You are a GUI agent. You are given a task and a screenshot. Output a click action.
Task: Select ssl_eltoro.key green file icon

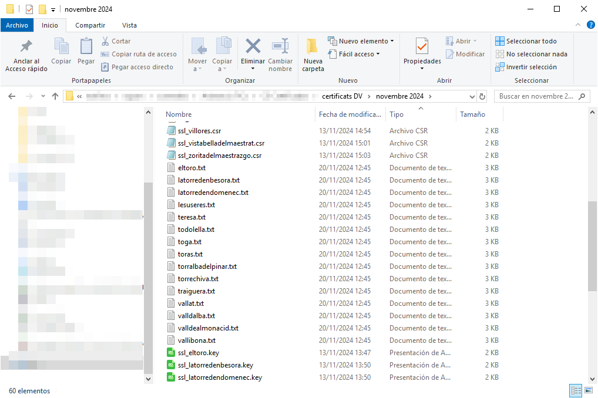coord(172,353)
